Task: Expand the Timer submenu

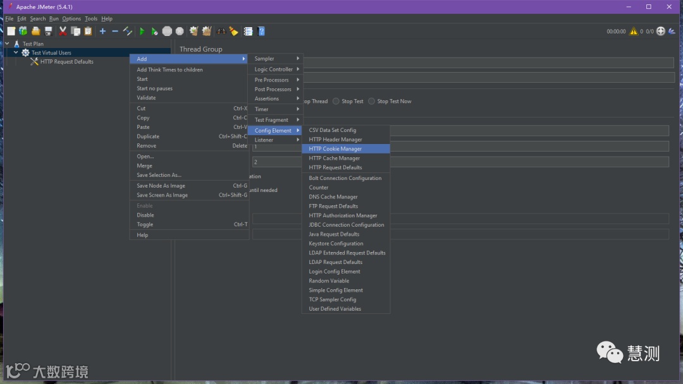Action: tap(275, 109)
